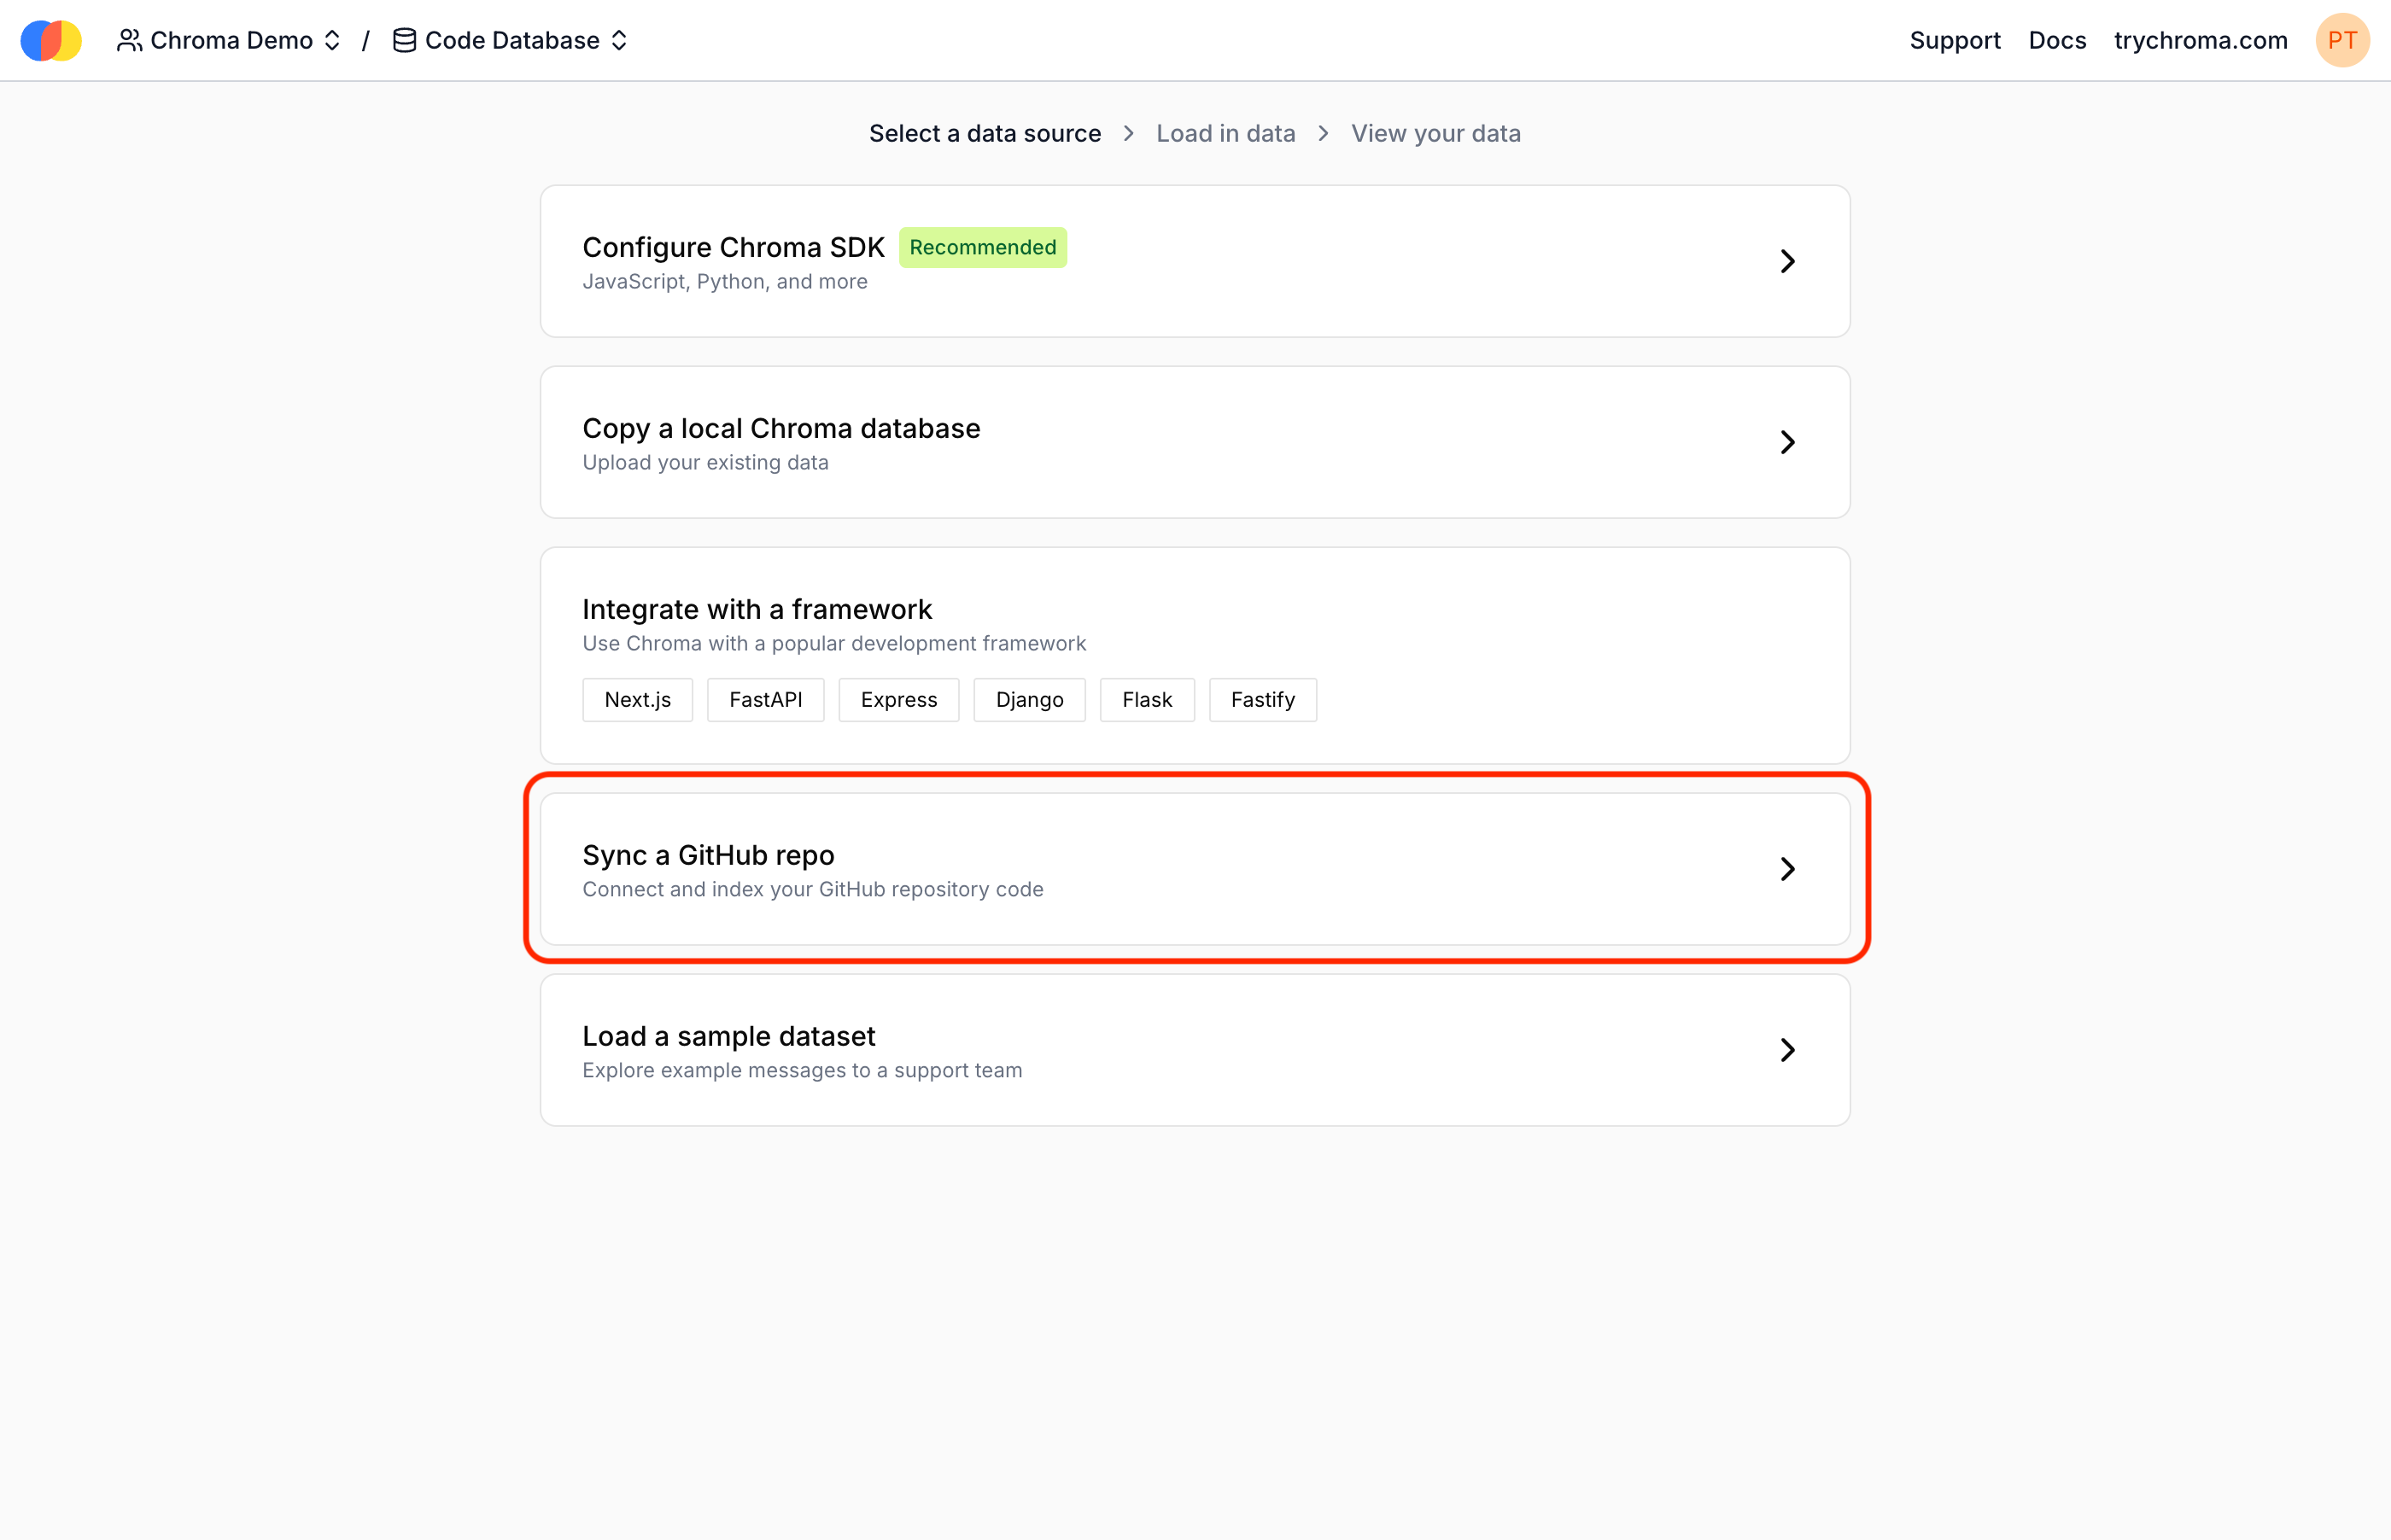Open the Code Database selector

(x=620, y=40)
